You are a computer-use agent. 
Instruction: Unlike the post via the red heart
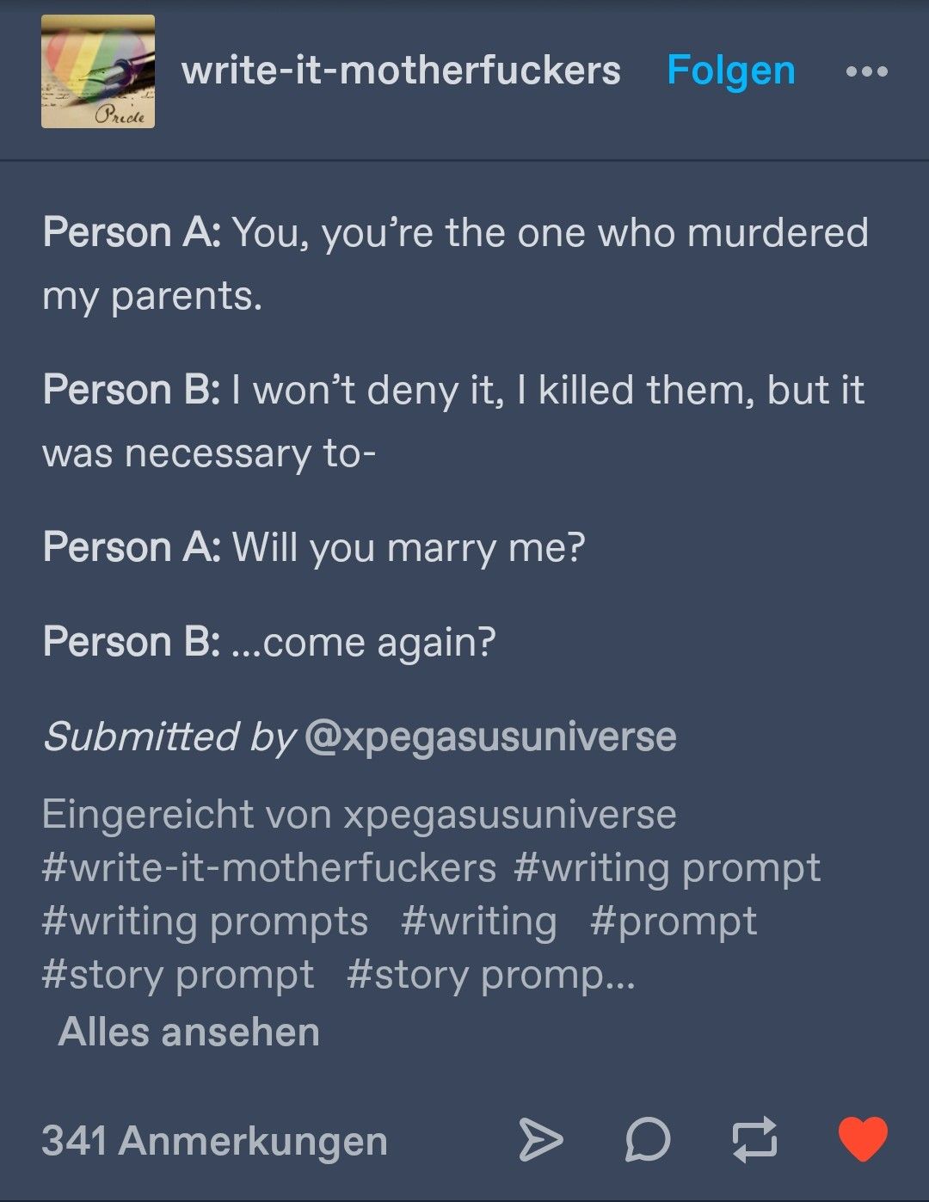[863, 1139]
